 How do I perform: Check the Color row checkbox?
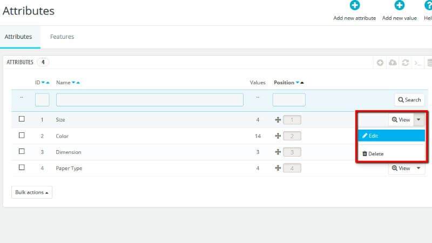click(22, 136)
